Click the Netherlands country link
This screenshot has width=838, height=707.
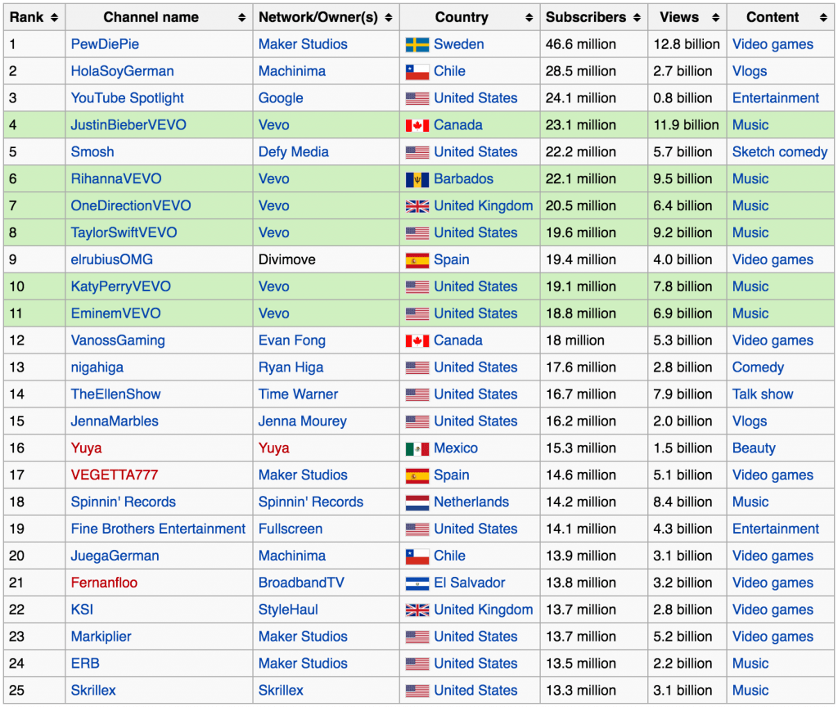pyautogui.click(x=471, y=502)
